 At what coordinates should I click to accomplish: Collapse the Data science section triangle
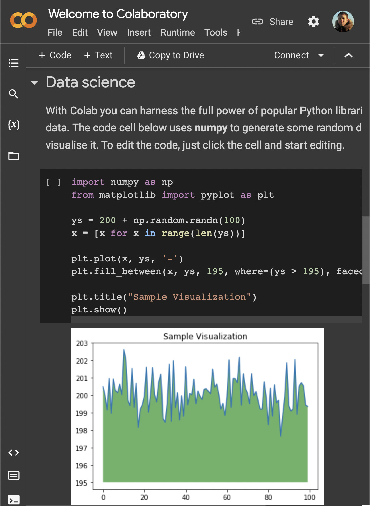click(x=35, y=83)
